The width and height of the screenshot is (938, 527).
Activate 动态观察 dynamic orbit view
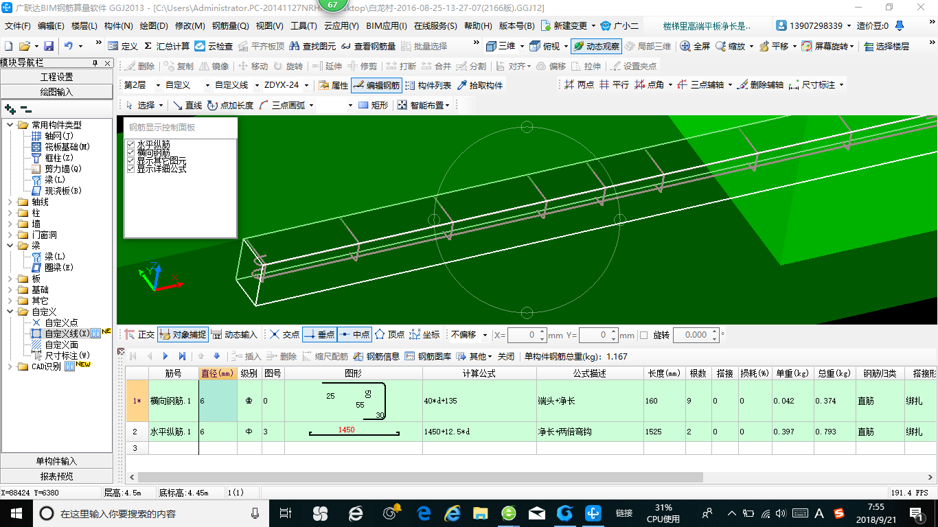596,47
